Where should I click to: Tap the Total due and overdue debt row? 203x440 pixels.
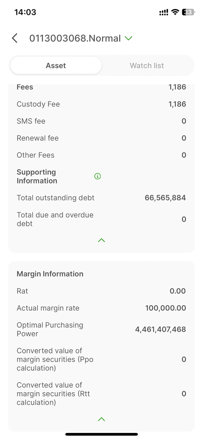point(101,219)
